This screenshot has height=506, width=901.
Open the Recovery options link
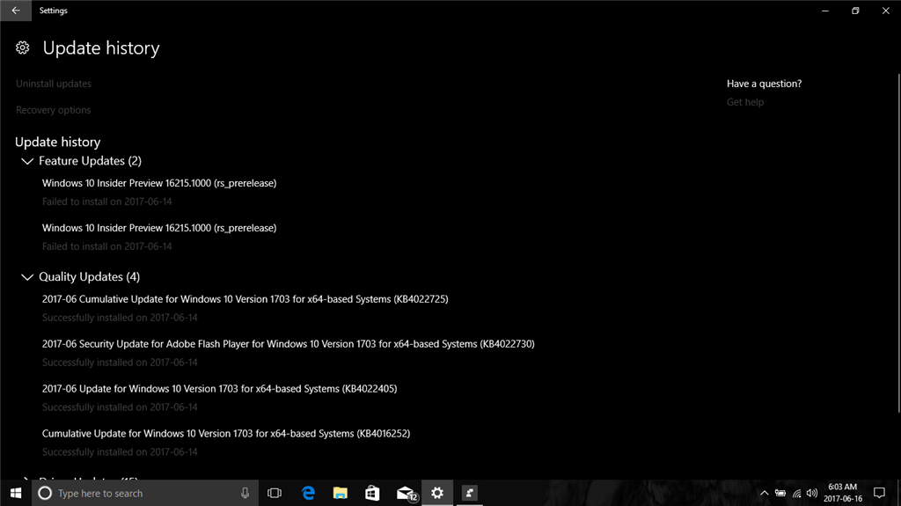53,110
